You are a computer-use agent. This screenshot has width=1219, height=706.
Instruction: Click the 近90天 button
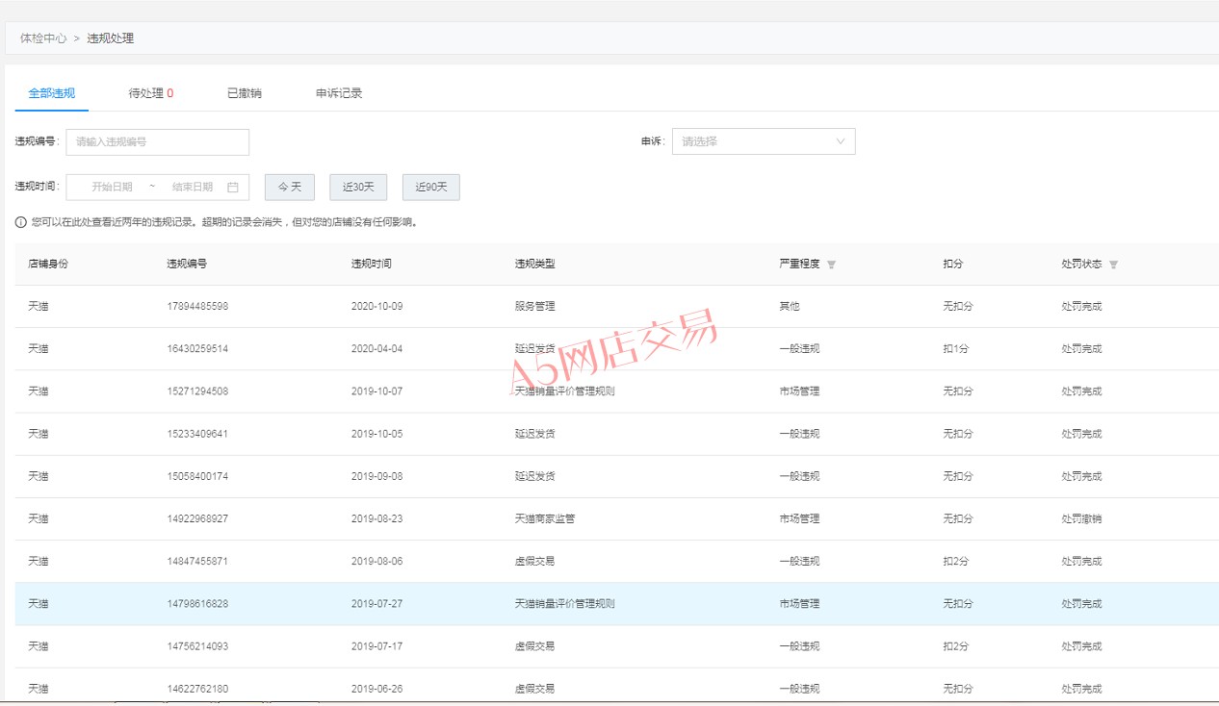(x=431, y=187)
